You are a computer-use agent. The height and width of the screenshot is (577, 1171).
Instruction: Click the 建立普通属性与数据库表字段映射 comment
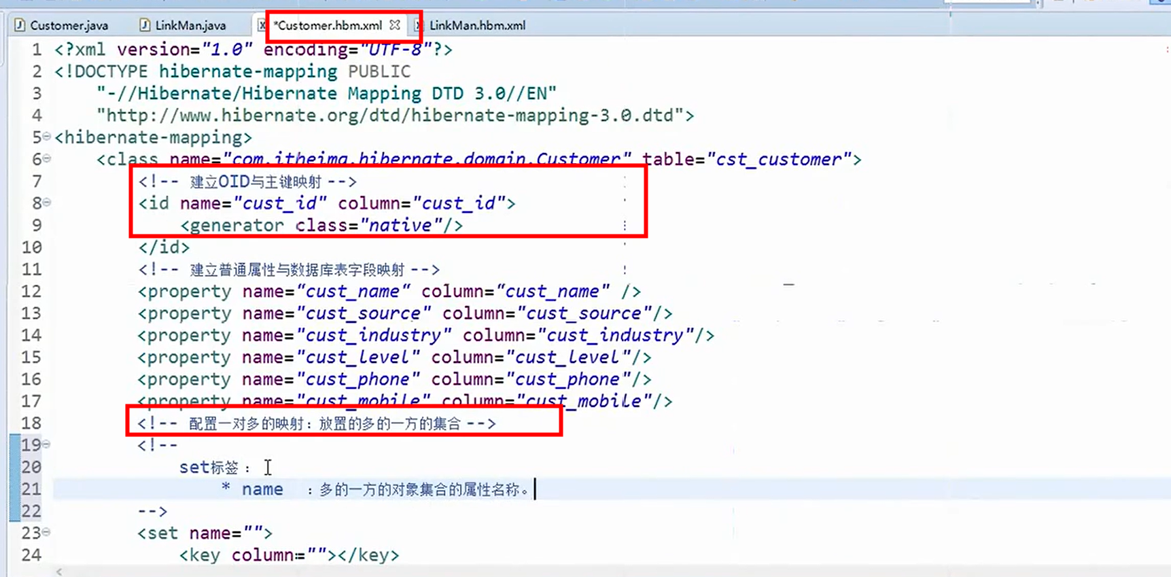click(289, 270)
